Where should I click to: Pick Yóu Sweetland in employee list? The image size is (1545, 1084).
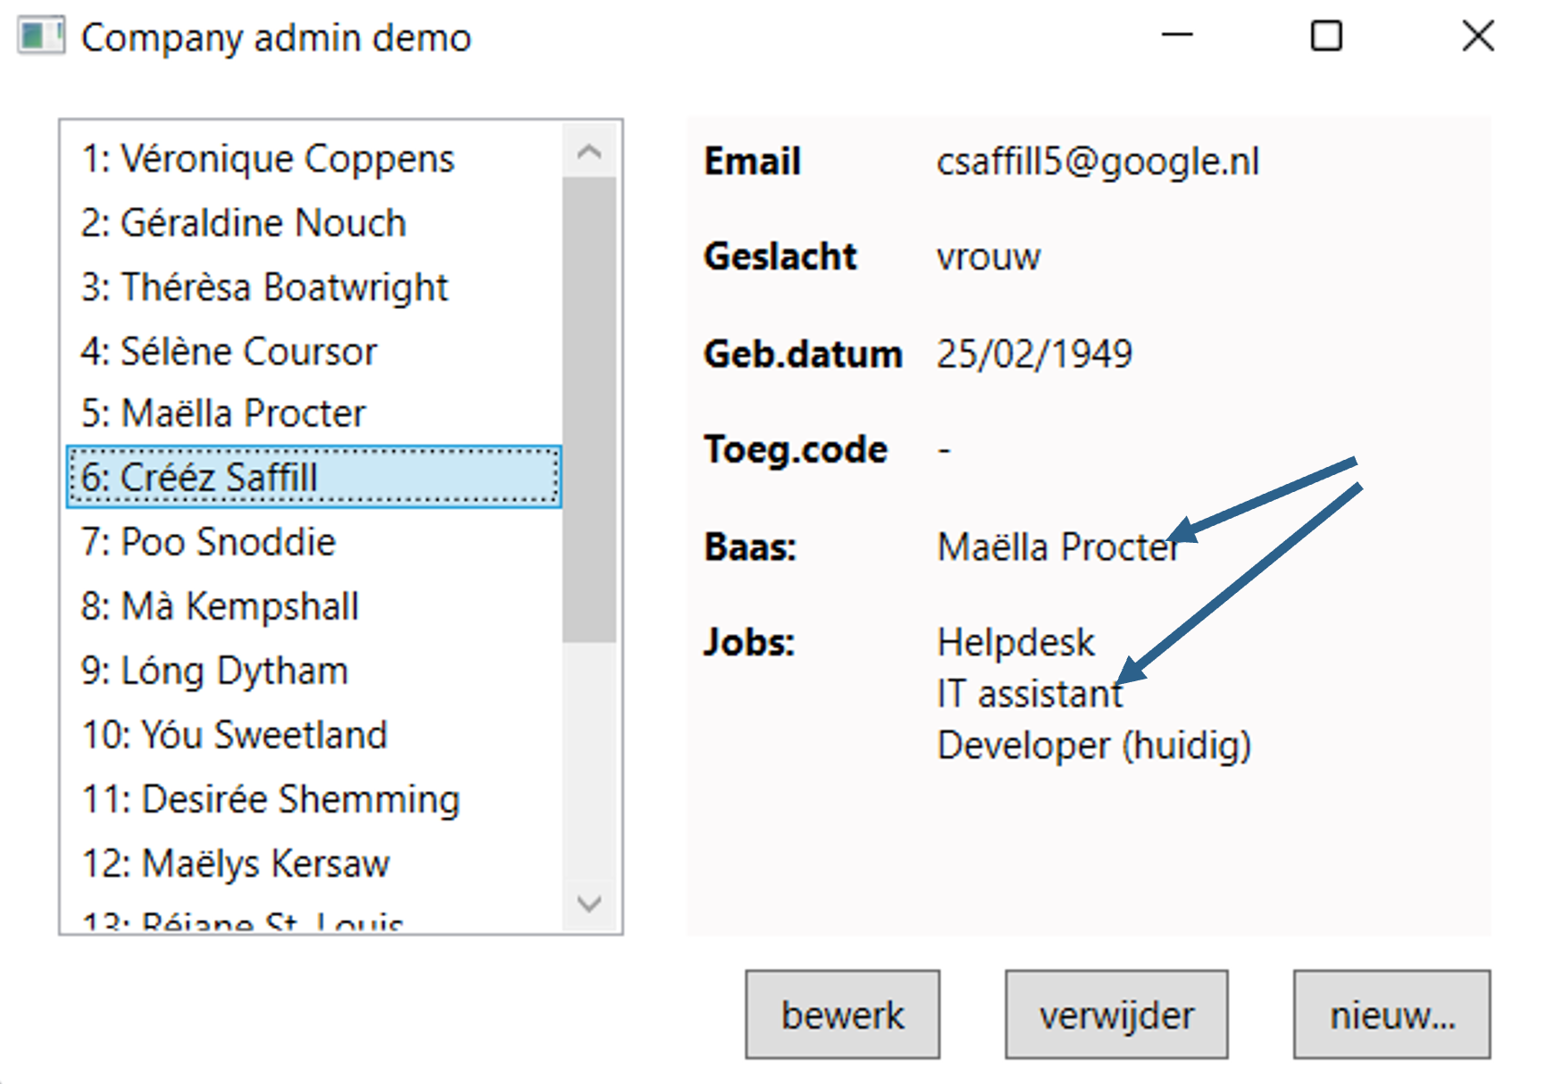coord(234,735)
